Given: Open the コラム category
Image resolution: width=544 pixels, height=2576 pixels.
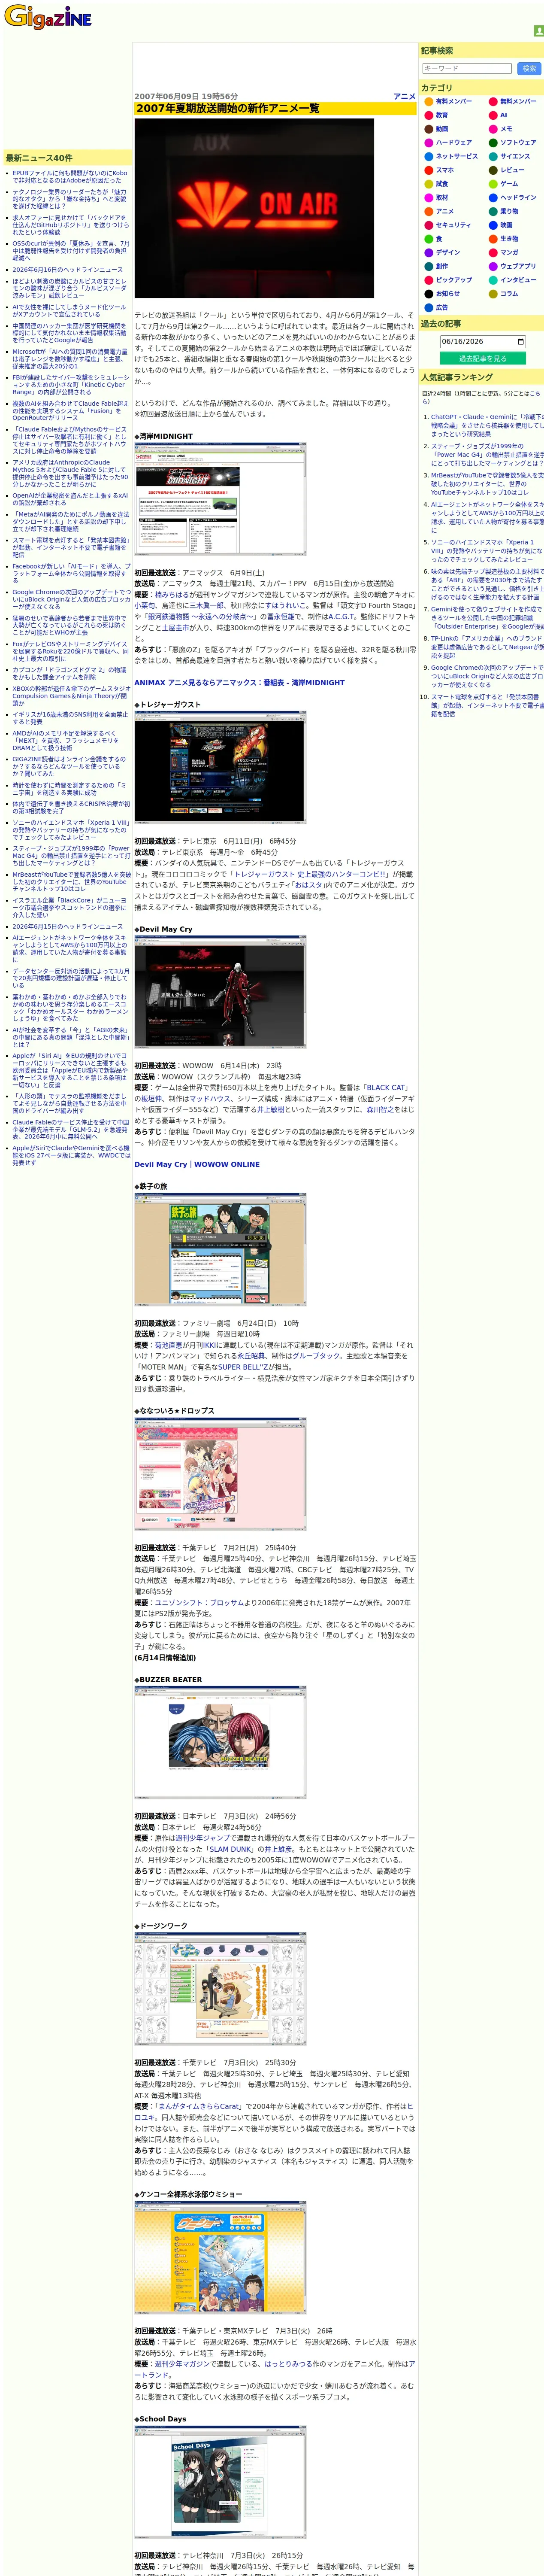Looking at the screenshot, I should 509,294.
